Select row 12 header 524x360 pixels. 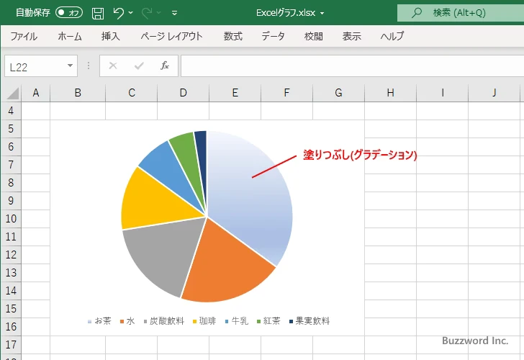[x=11, y=255]
